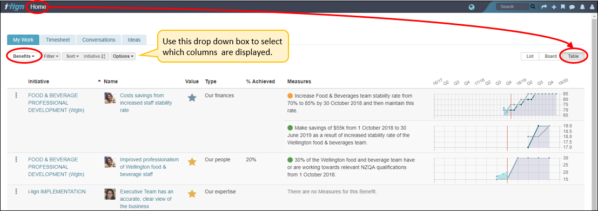Click the globe icon in top bar
The image size is (598, 211).
coord(472,7)
